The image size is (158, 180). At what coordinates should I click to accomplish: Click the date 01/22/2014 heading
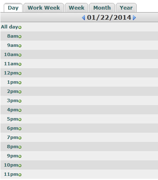[x=109, y=18]
